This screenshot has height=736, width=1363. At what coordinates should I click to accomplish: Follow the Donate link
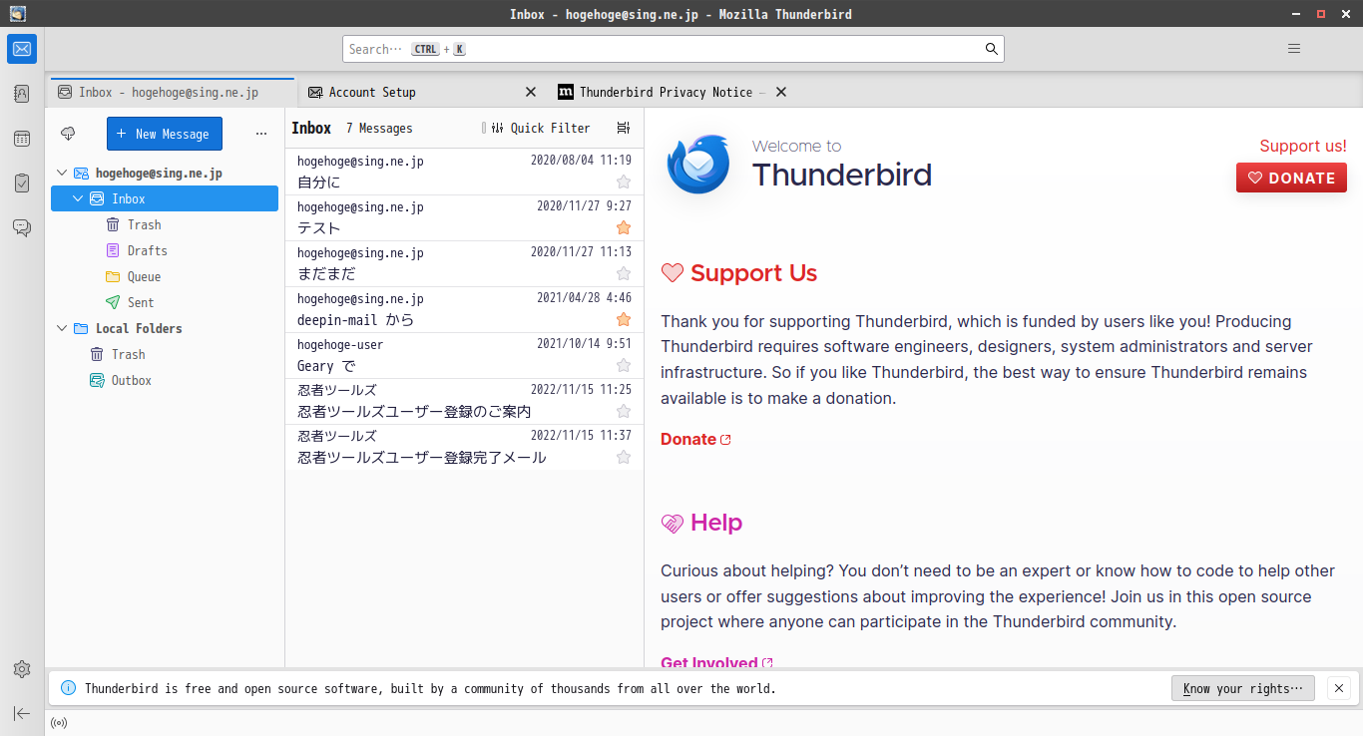pyautogui.click(x=695, y=439)
